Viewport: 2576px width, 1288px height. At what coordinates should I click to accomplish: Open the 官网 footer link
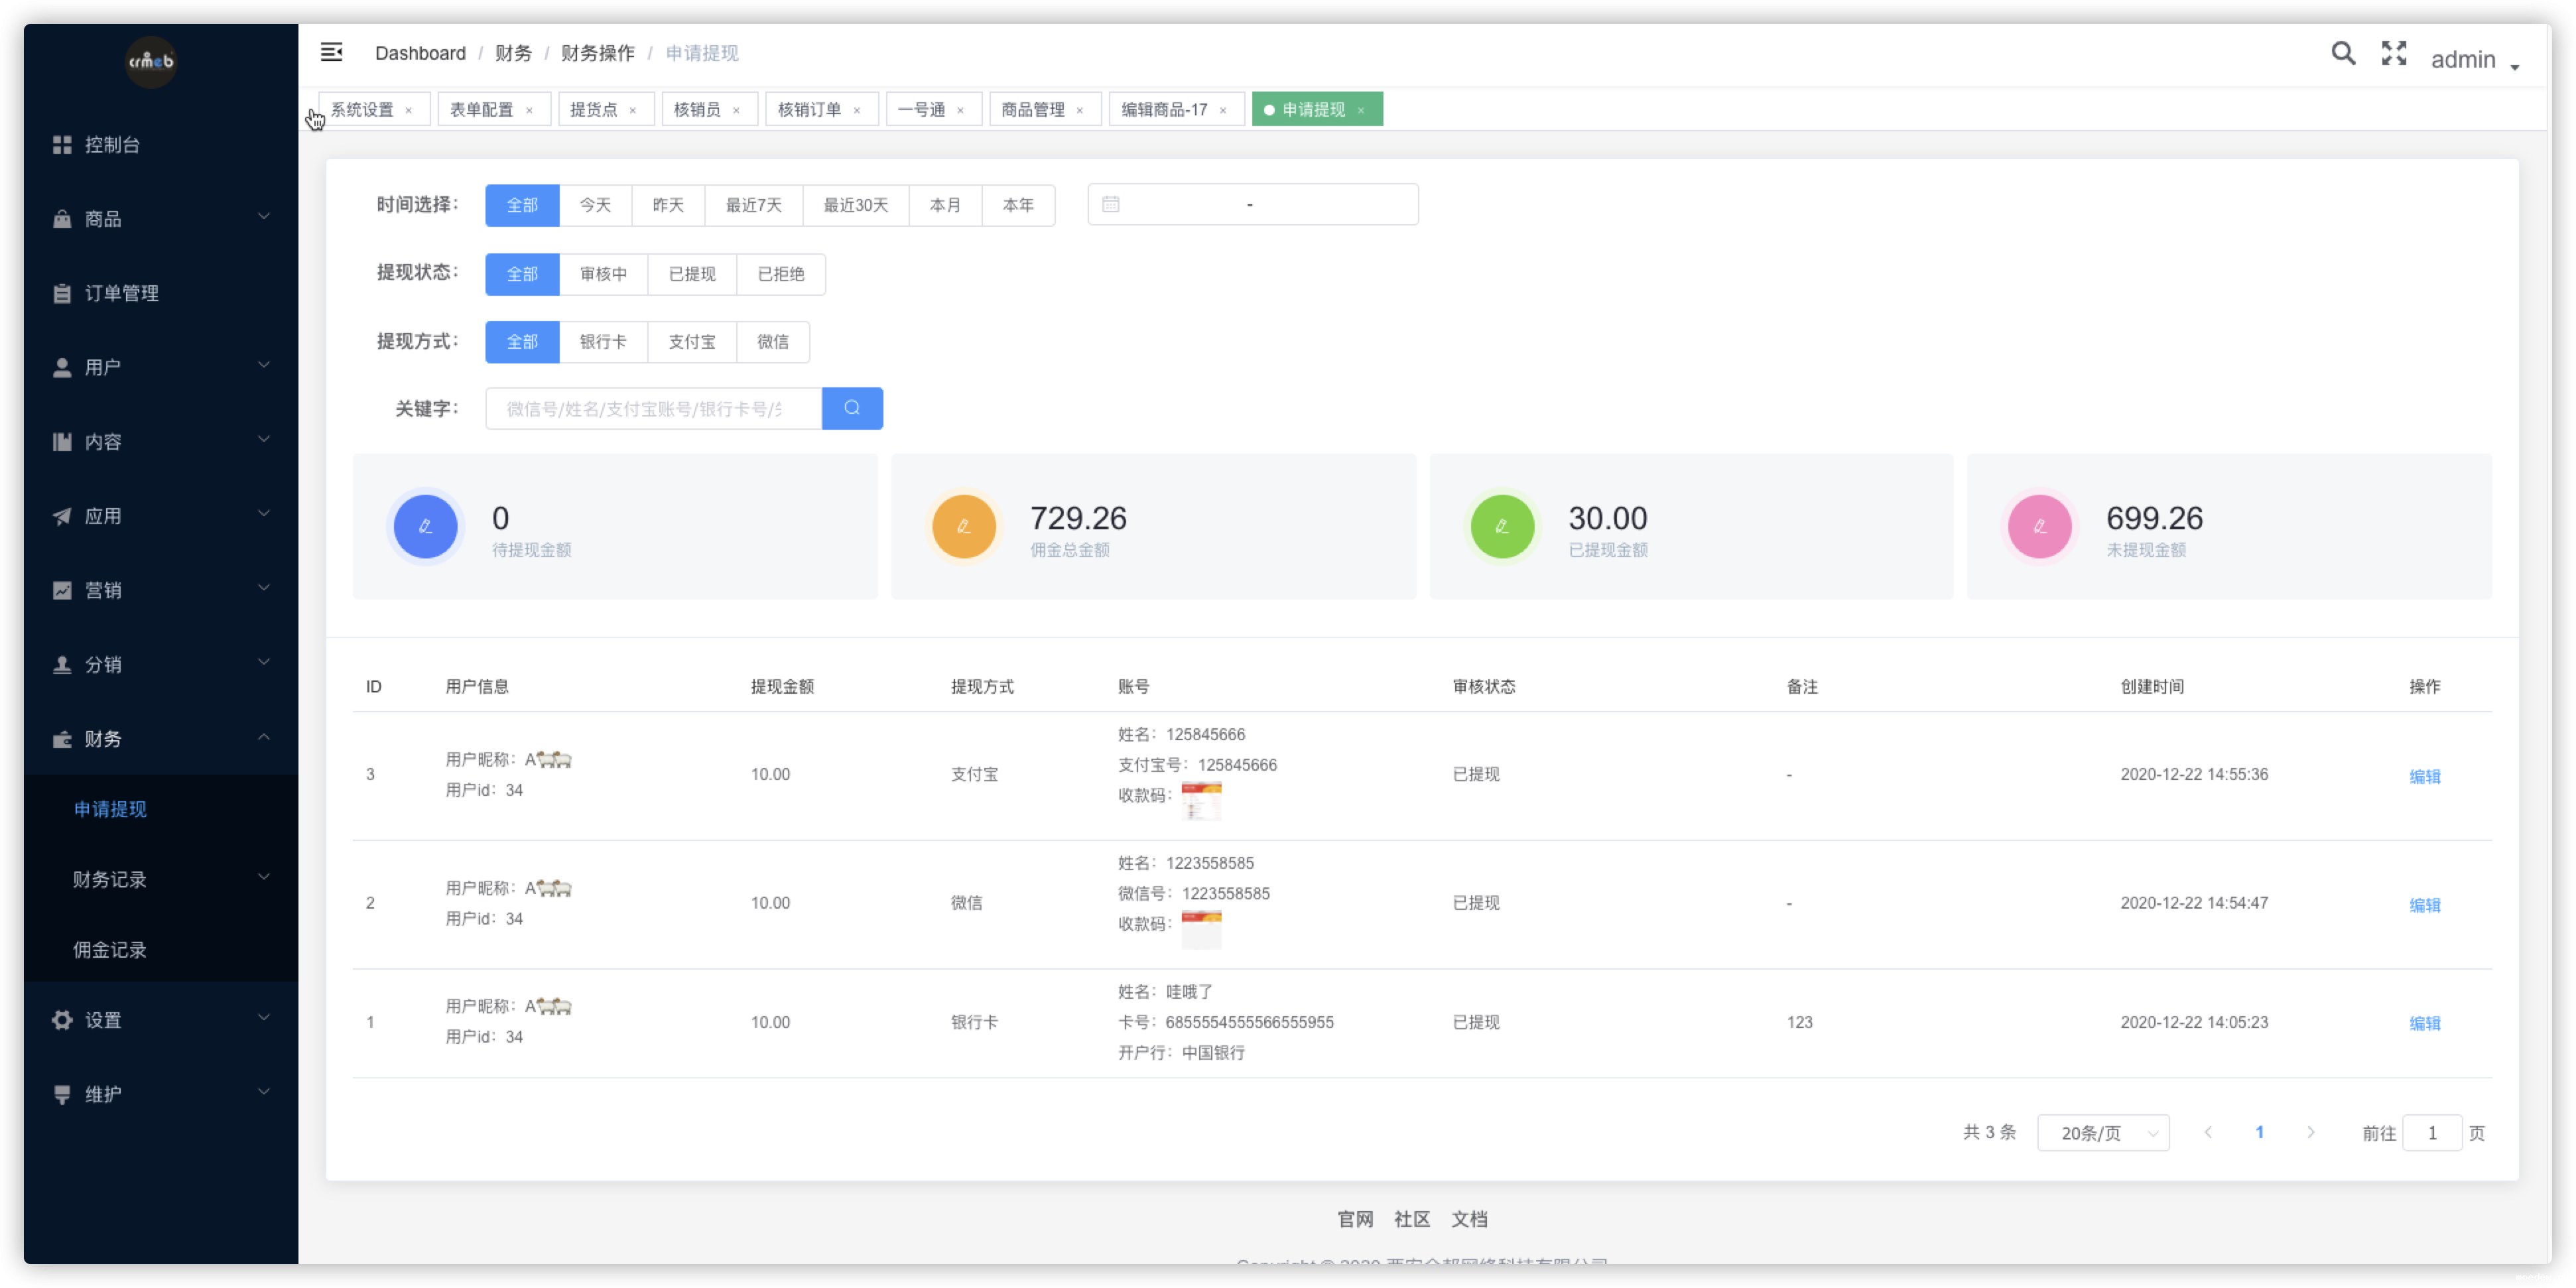click(x=1355, y=1219)
